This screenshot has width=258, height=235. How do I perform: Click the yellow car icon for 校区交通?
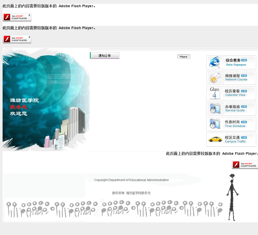tap(215, 139)
